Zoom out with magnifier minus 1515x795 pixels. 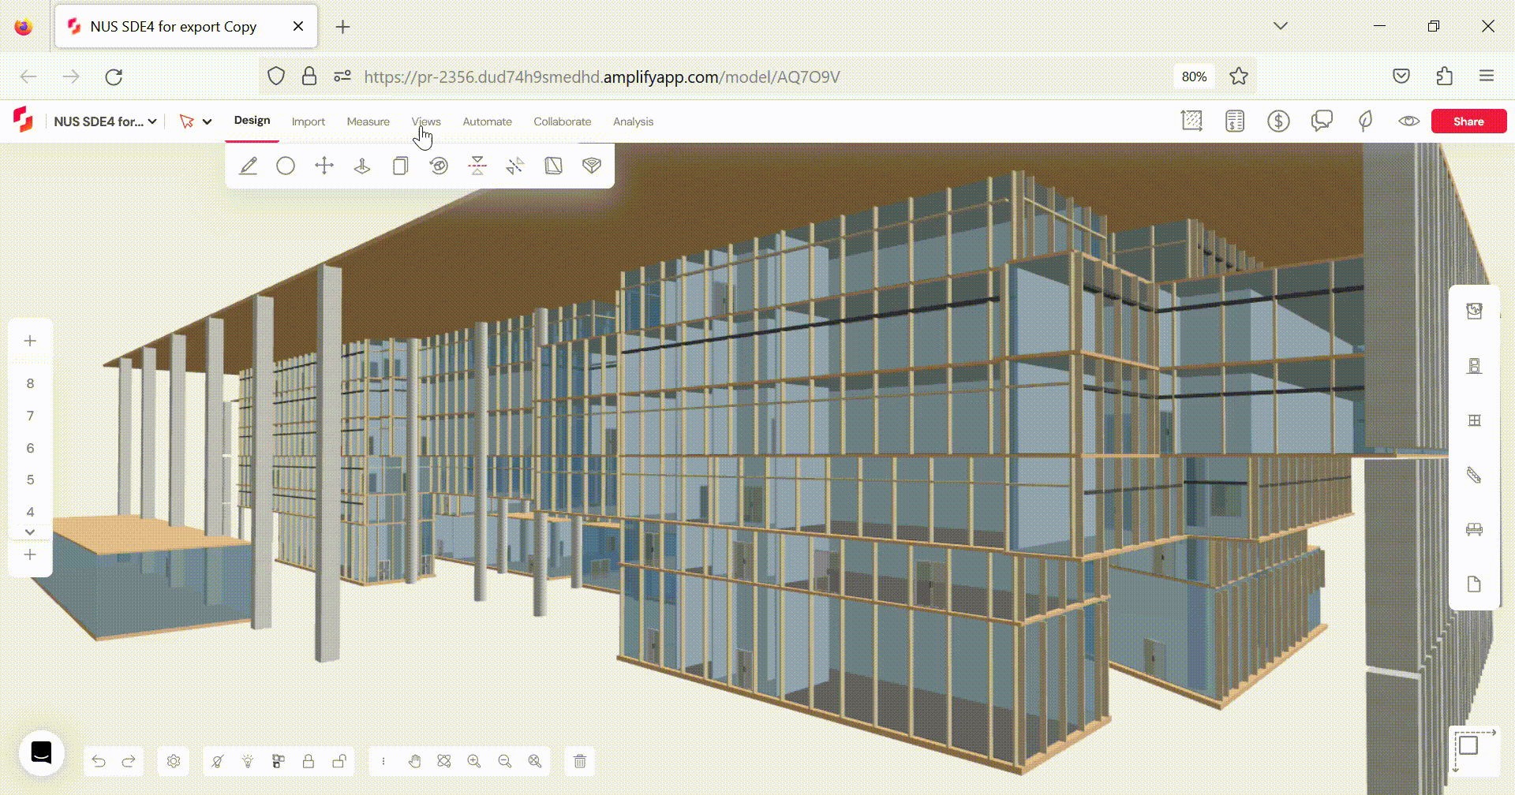coord(505,761)
